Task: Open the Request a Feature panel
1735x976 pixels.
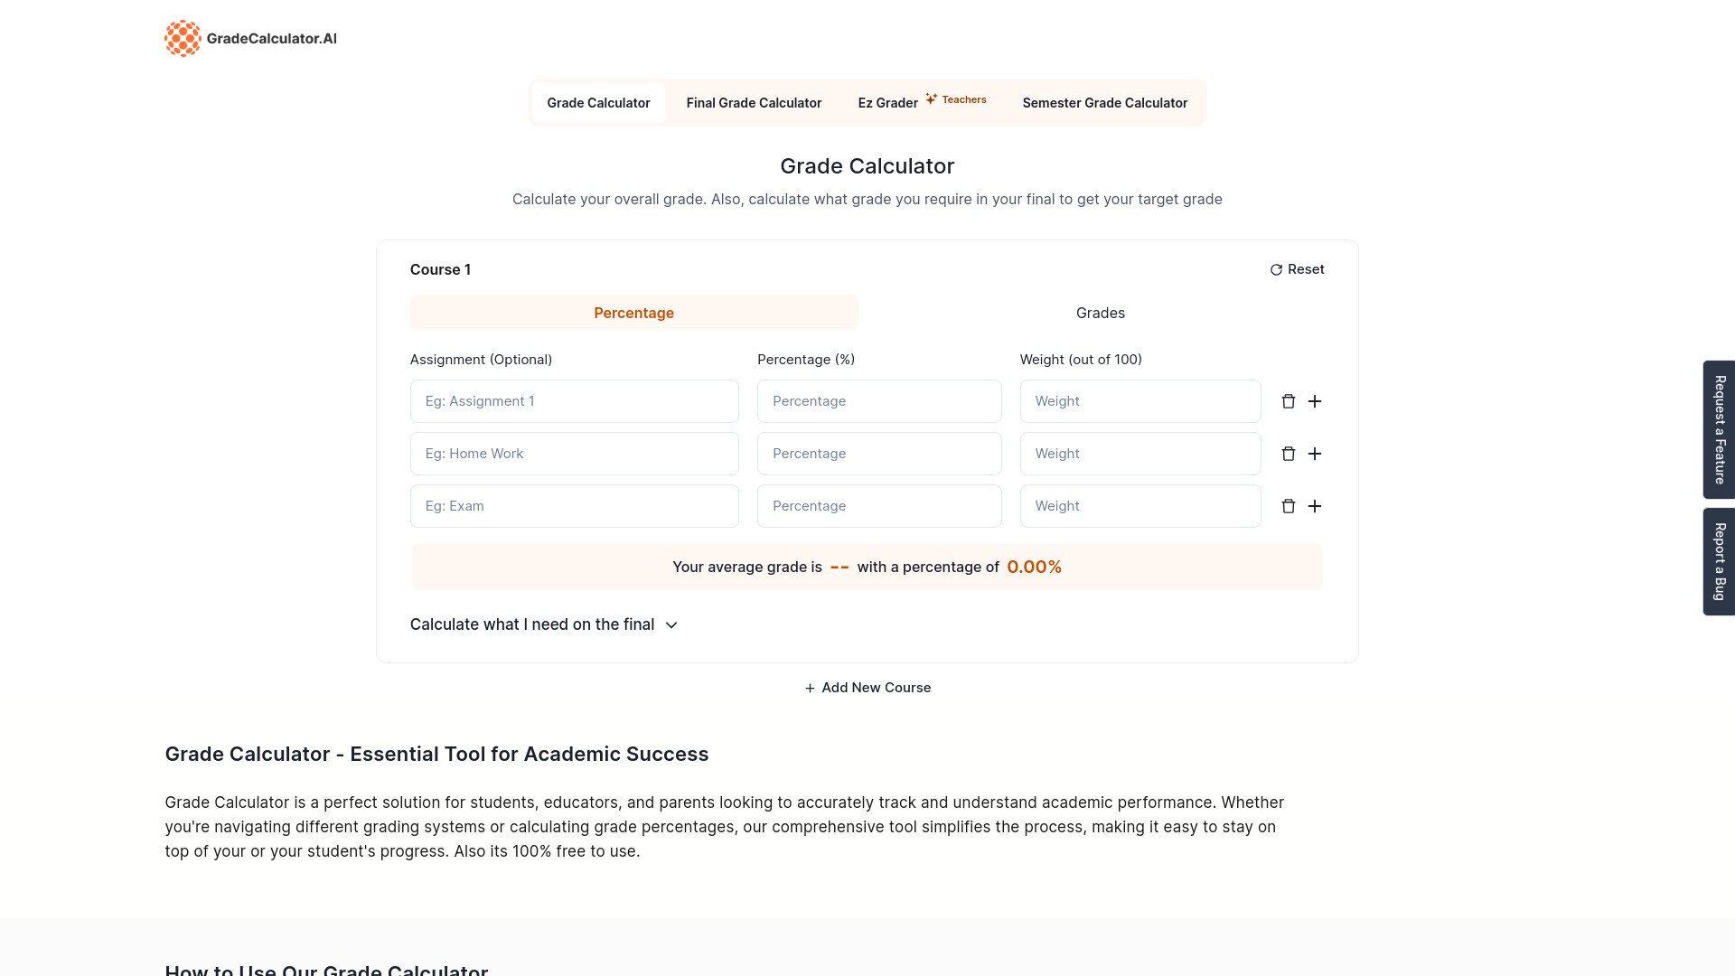Action: (1719, 429)
